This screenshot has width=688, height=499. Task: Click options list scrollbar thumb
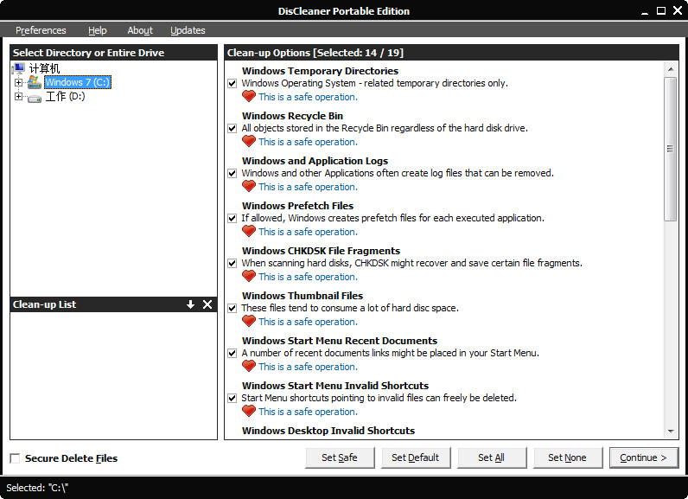pos(671,149)
